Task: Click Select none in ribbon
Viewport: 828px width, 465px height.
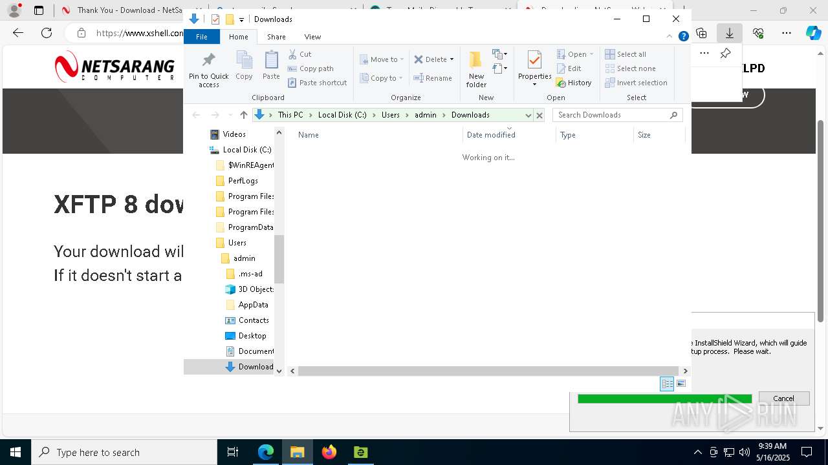Action: pos(630,68)
